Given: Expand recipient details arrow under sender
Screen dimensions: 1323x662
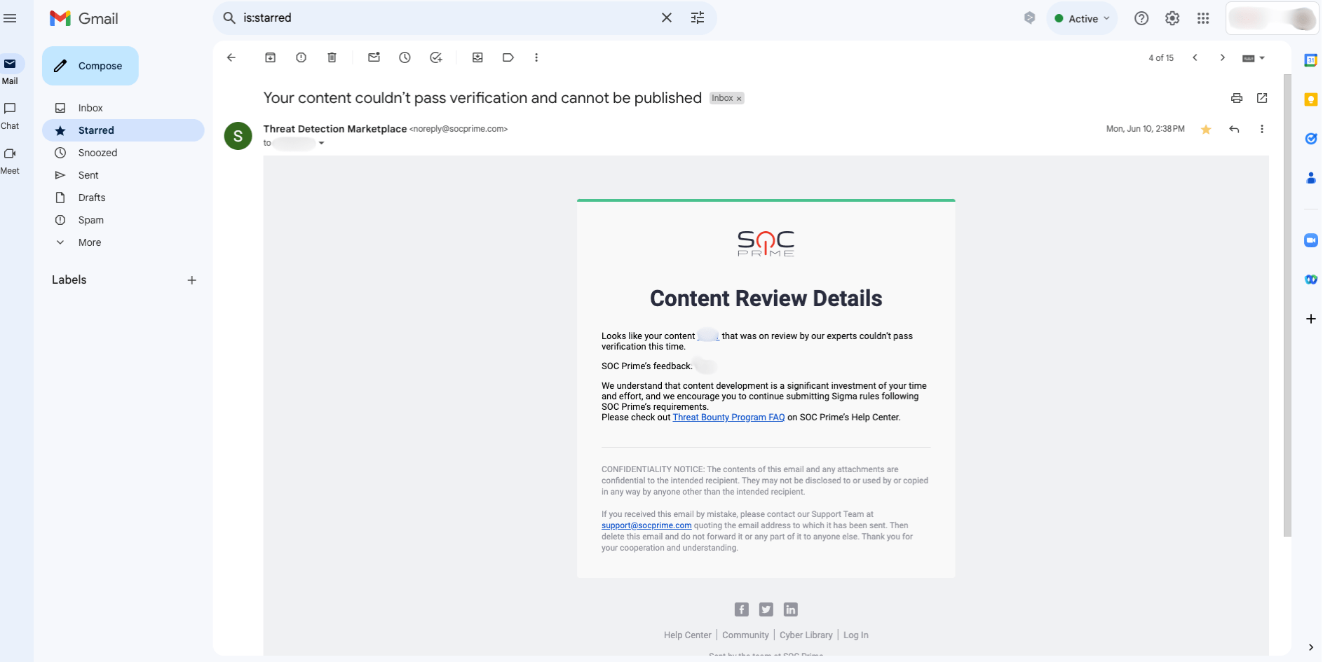Looking at the screenshot, I should click(321, 143).
